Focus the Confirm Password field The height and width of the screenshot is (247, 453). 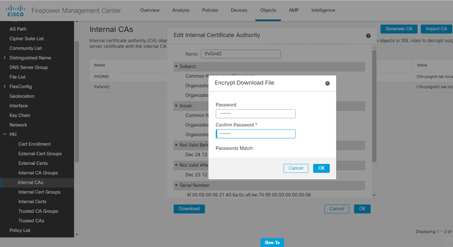coord(256,134)
